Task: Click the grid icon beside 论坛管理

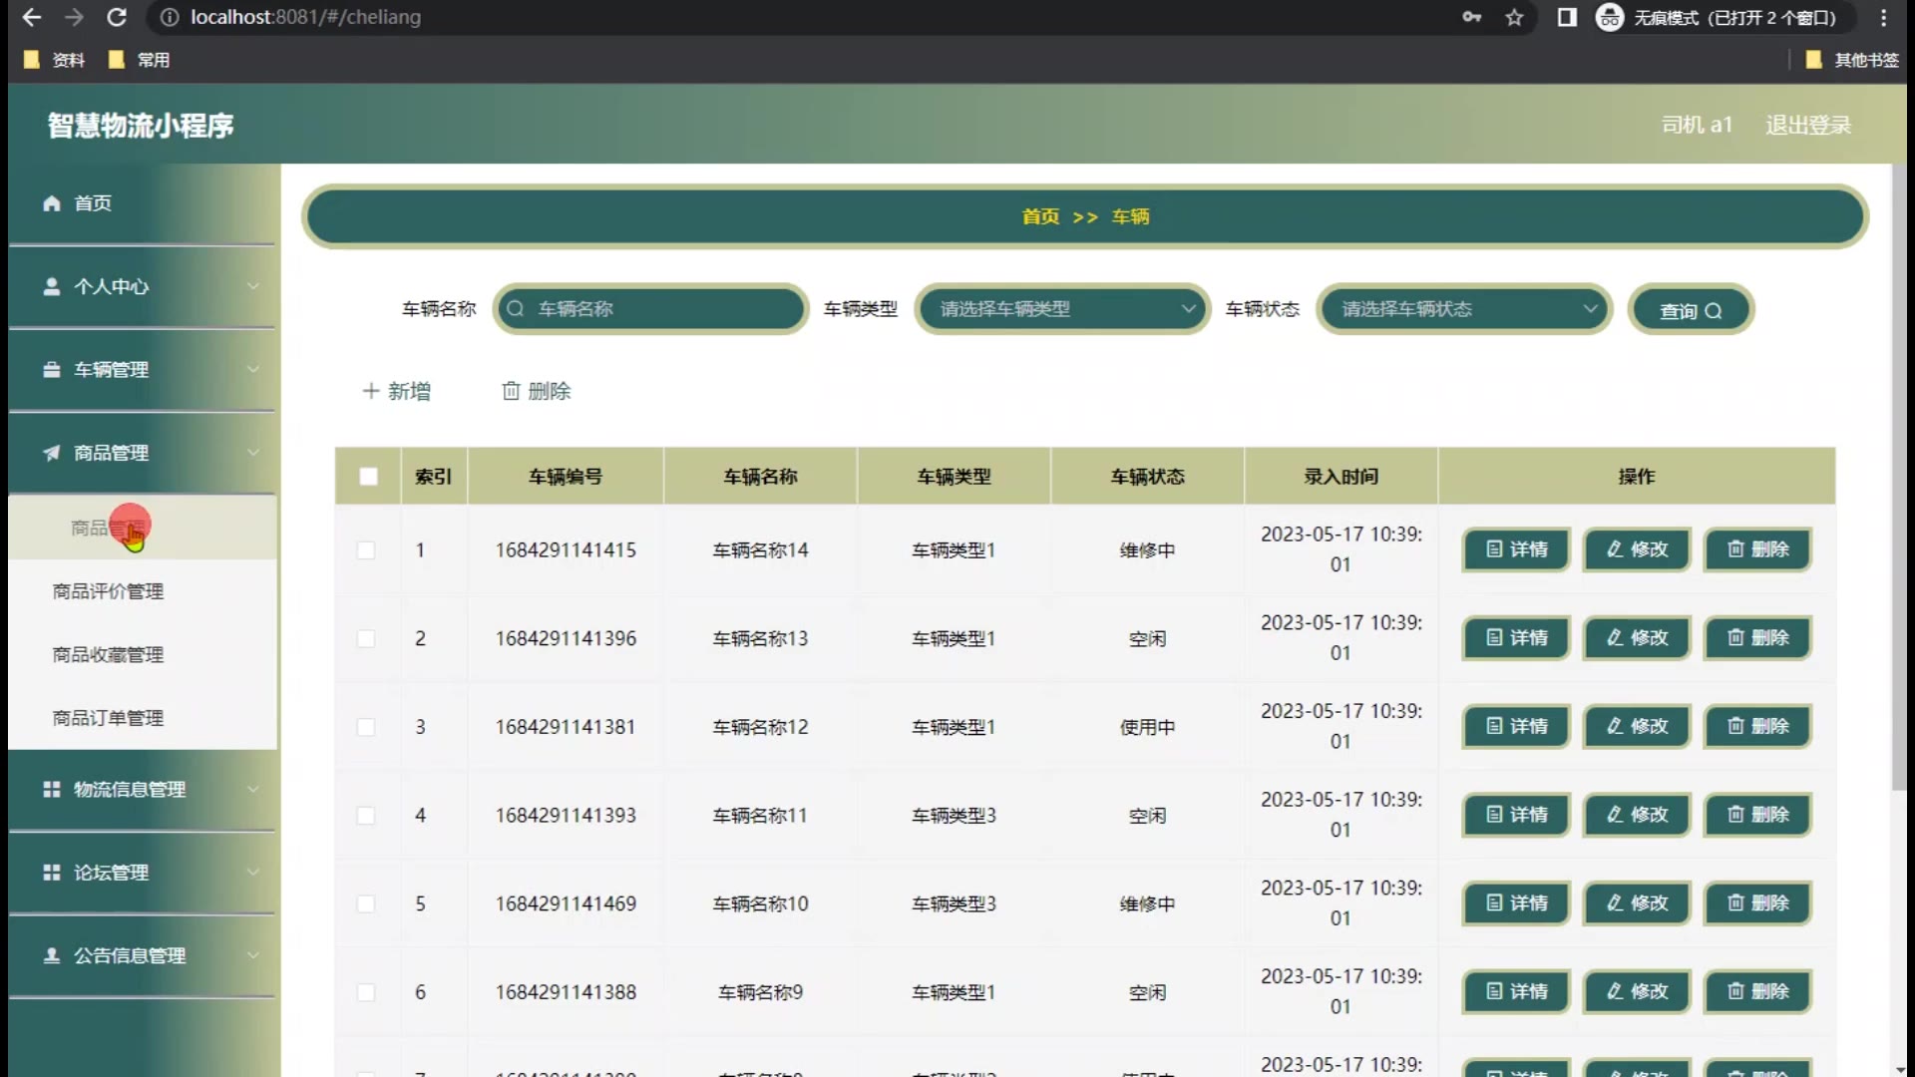Action: pos(52,873)
